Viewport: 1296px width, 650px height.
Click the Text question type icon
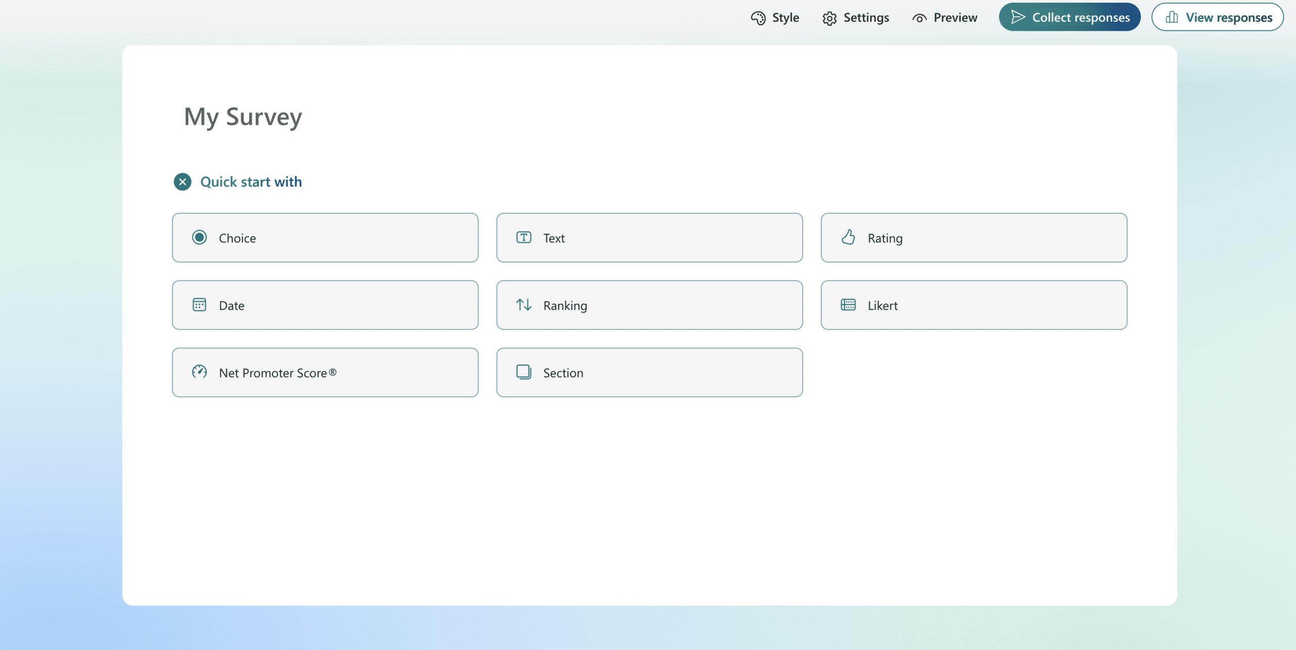pos(524,237)
